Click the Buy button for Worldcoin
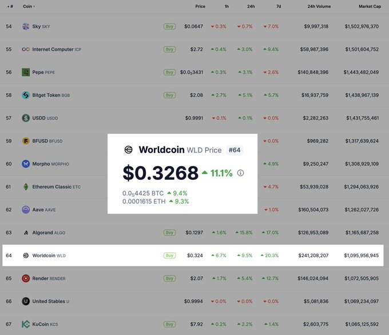Image resolution: width=389 pixels, height=335 pixels. pyautogui.click(x=169, y=255)
